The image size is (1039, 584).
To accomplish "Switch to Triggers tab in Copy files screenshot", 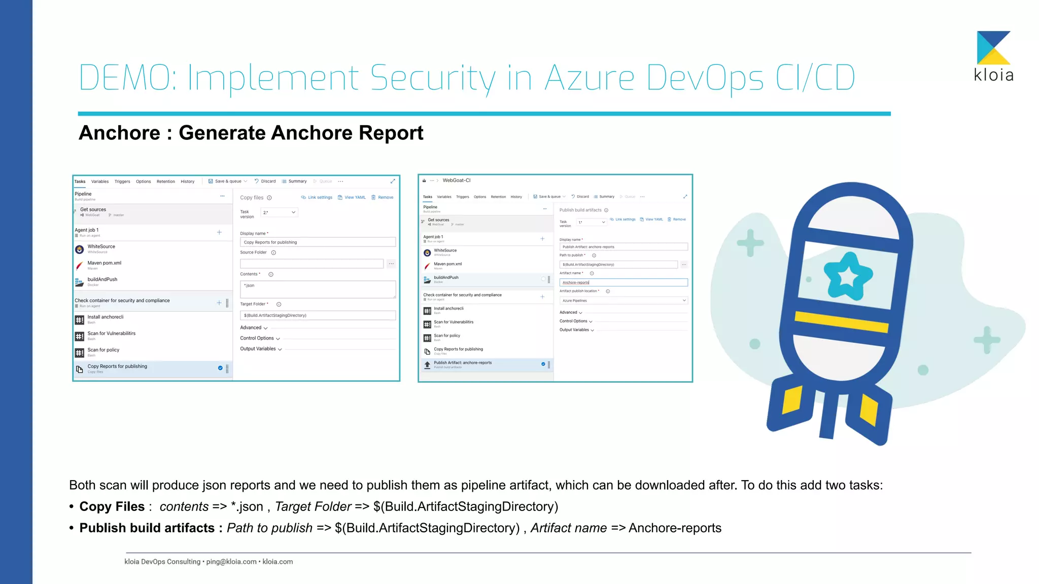I will point(122,181).
